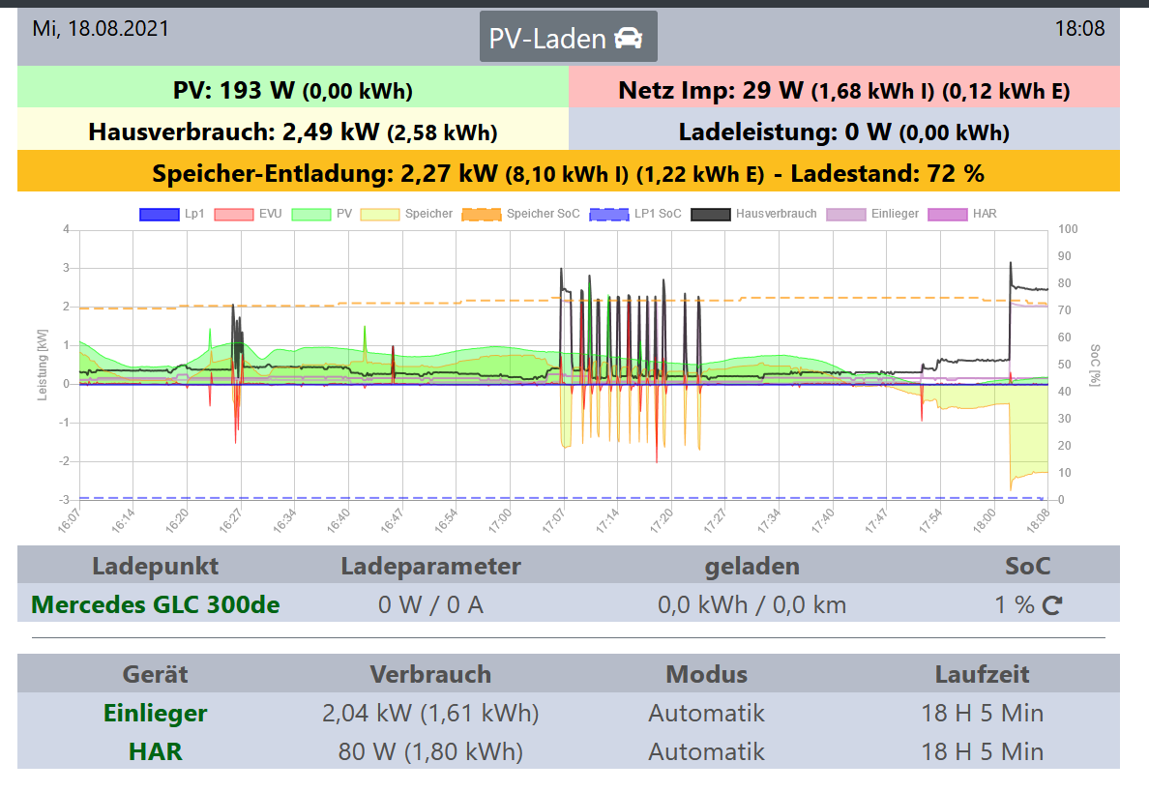Hide Speicher series via legend swatch
1149x792 pixels.
click(x=379, y=214)
